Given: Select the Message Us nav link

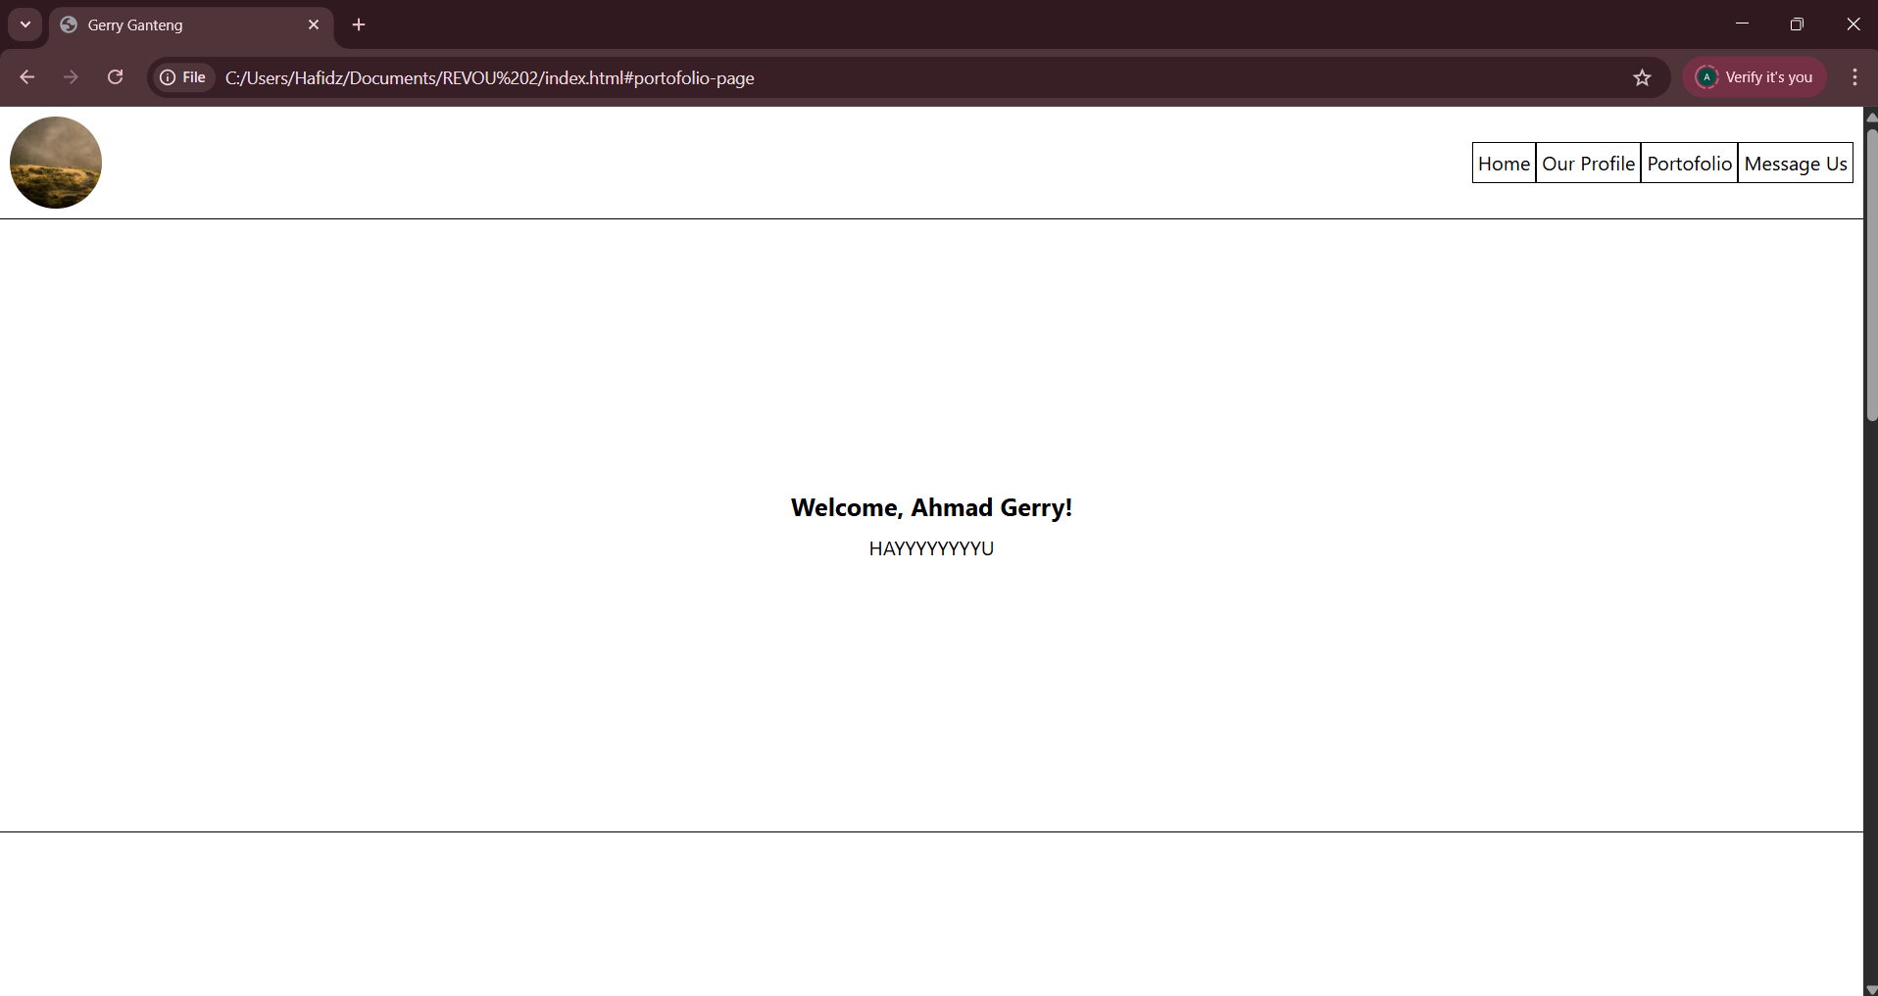Looking at the screenshot, I should click(x=1795, y=164).
